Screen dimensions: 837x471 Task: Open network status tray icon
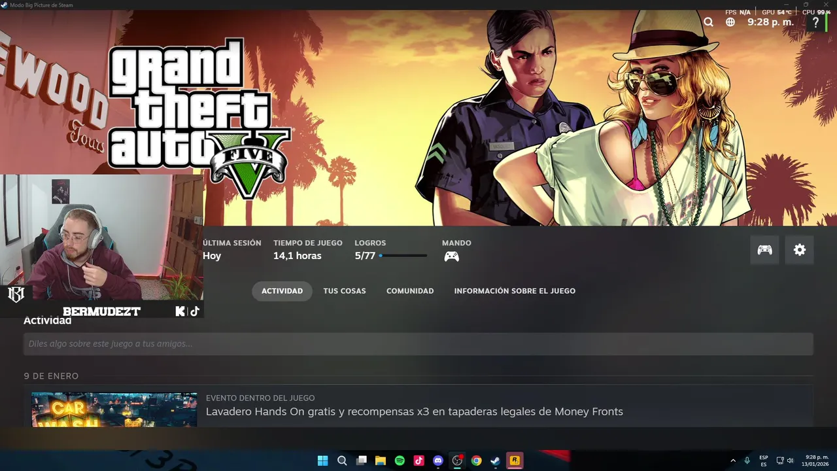click(x=780, y=461)
